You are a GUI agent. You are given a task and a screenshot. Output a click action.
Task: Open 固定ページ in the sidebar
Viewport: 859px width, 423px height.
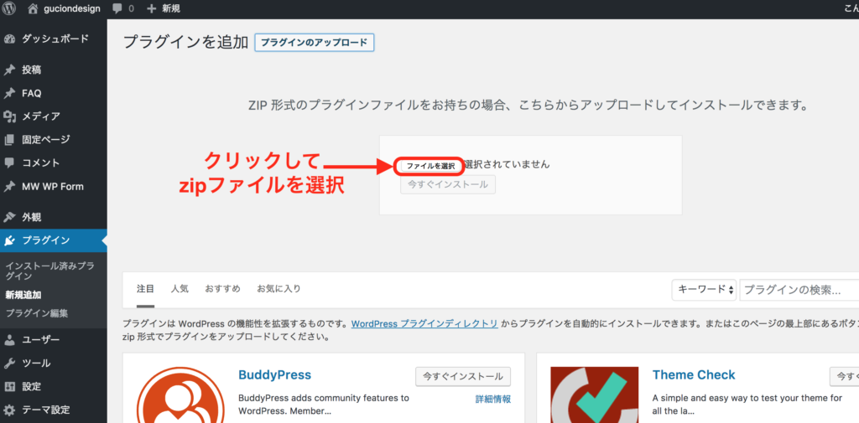[x=45, y=140]
